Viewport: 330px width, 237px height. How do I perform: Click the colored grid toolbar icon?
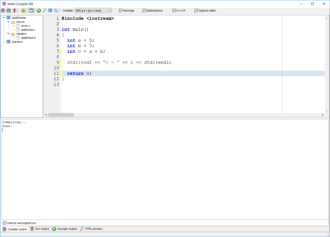[50, 10]
